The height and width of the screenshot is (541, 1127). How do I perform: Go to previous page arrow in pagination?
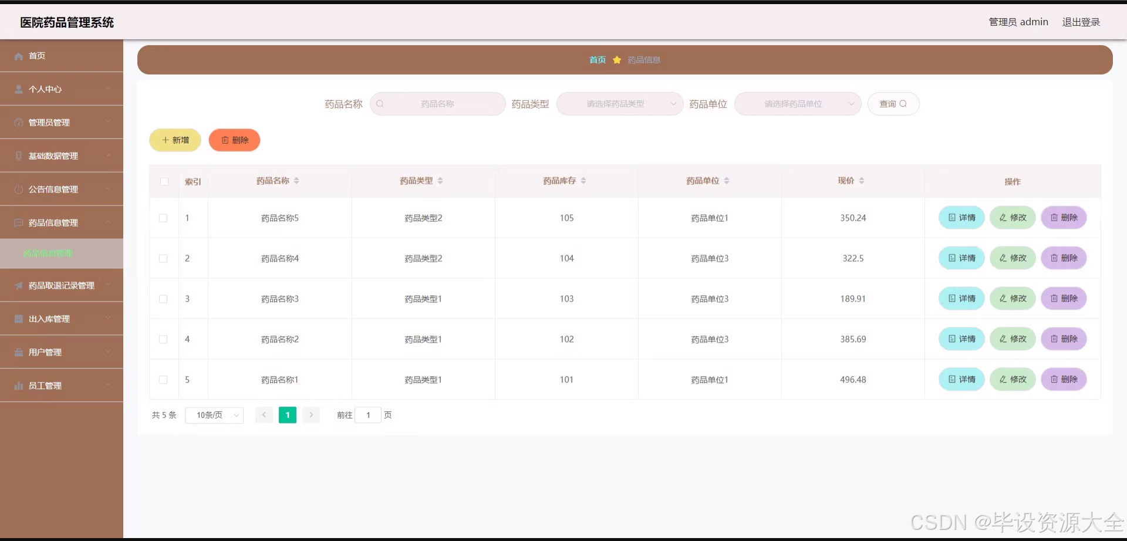click(x=264, y=415)
